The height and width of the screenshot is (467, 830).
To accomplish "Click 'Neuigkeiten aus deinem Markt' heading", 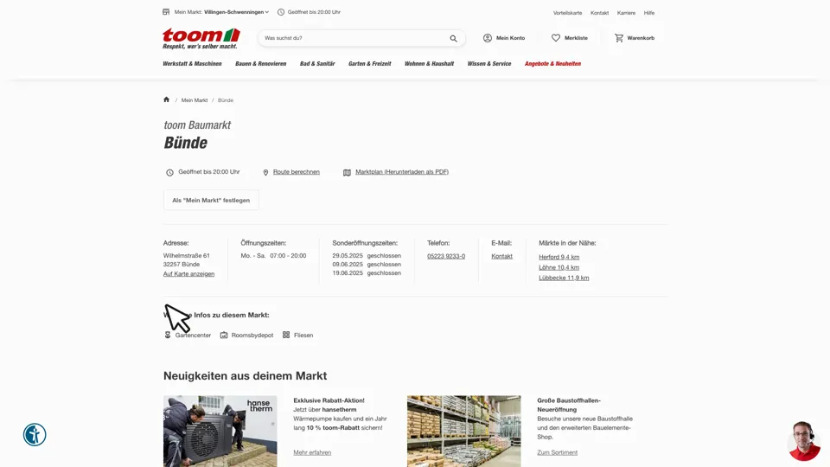I will pyautogui.click(x=245, y=376).
